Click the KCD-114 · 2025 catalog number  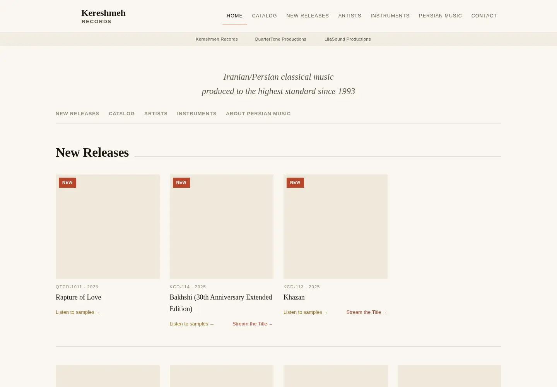click(188, 287)
